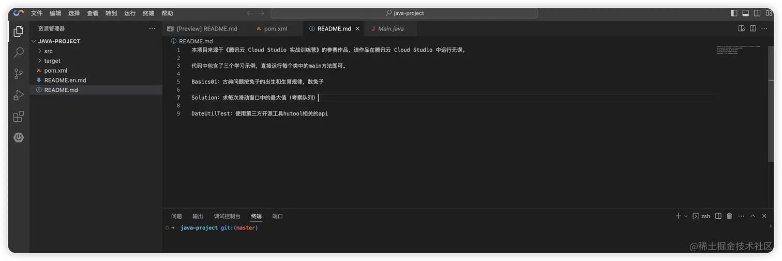Image resolution: width=782 pixels, height=261 pixels.
Task: Click the DateUtilTest line in the editor
Action: 260,113
